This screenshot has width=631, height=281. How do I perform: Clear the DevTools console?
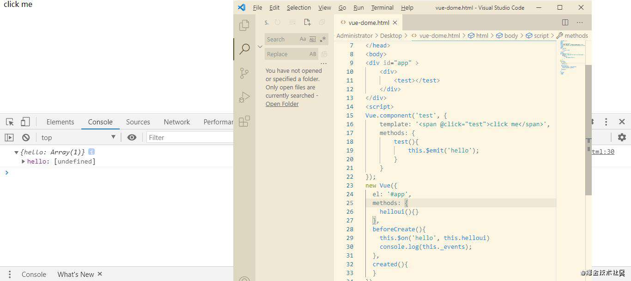(x=26, y=137)
